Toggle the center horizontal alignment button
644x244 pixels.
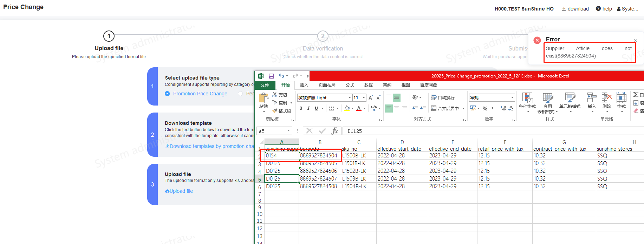(396, 109)
